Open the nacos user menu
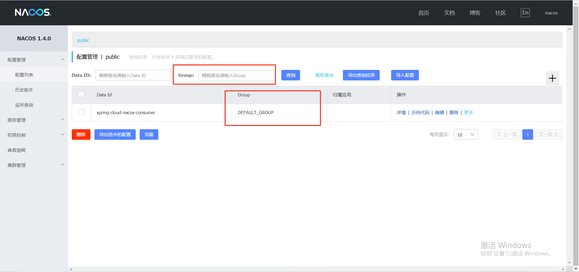Image resolution: width=579 pixels, height=272 pixels. [551, 13]
